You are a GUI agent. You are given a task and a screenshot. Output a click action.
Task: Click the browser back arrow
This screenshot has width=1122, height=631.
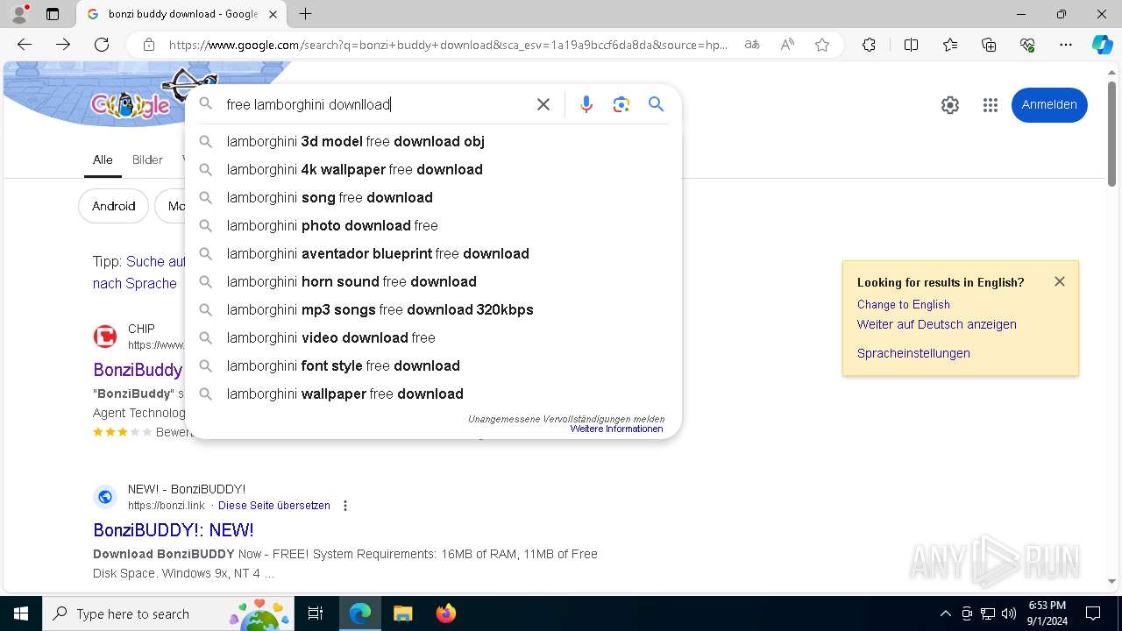(x=25, y=45)
